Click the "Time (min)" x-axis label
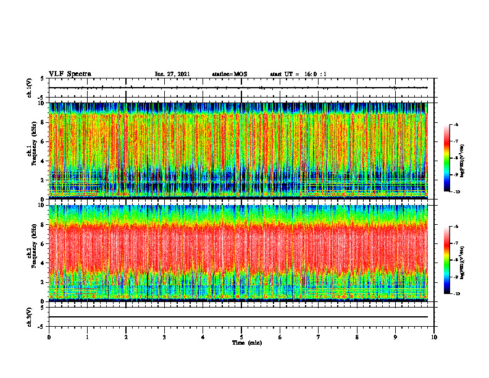Image resolution: width=489 pixels, height=378 pixels. coord(247,343)
